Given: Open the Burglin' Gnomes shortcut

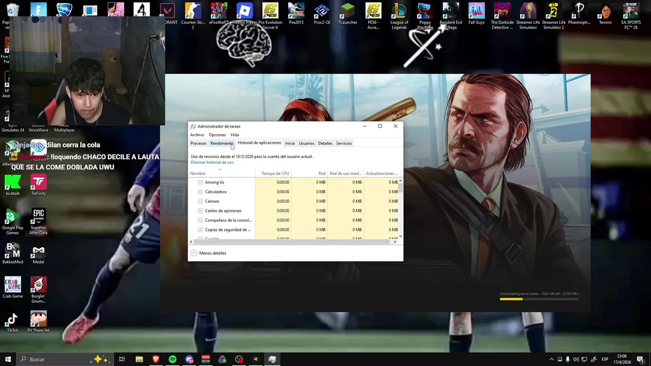Looking at the screenshot, I should tap(39, 290).
